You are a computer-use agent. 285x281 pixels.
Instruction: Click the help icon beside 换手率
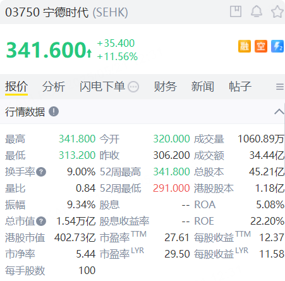[41, 172]
